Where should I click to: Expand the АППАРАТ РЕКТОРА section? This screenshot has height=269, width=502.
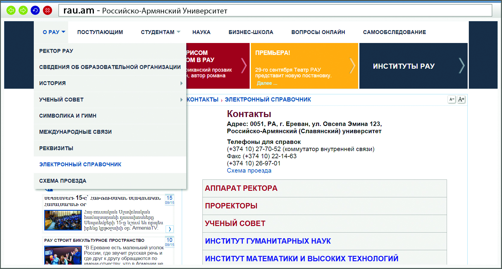point(325,188)
